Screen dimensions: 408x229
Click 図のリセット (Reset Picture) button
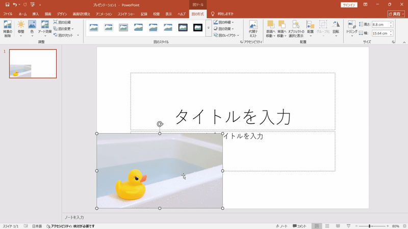pyautogui.click(x=63, y=35)
